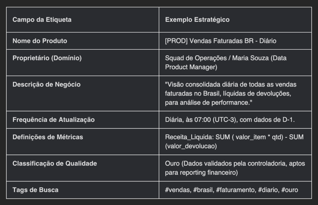The image size is (318, 205).
Task: Click the '[PROD] Vendas Faturadas BR - Diário' cell
Action: pyautogui.click(x=221, y=41)
